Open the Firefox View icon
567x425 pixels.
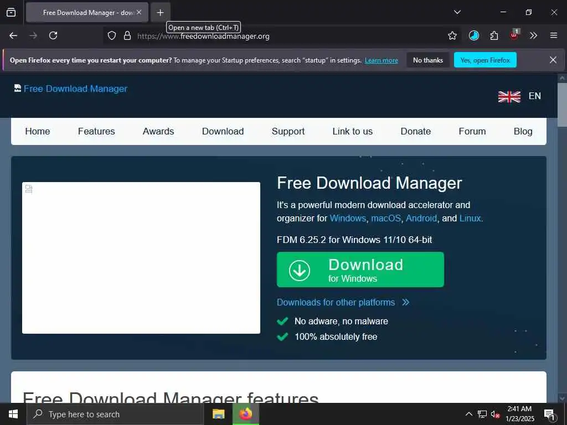click(11, 12)
